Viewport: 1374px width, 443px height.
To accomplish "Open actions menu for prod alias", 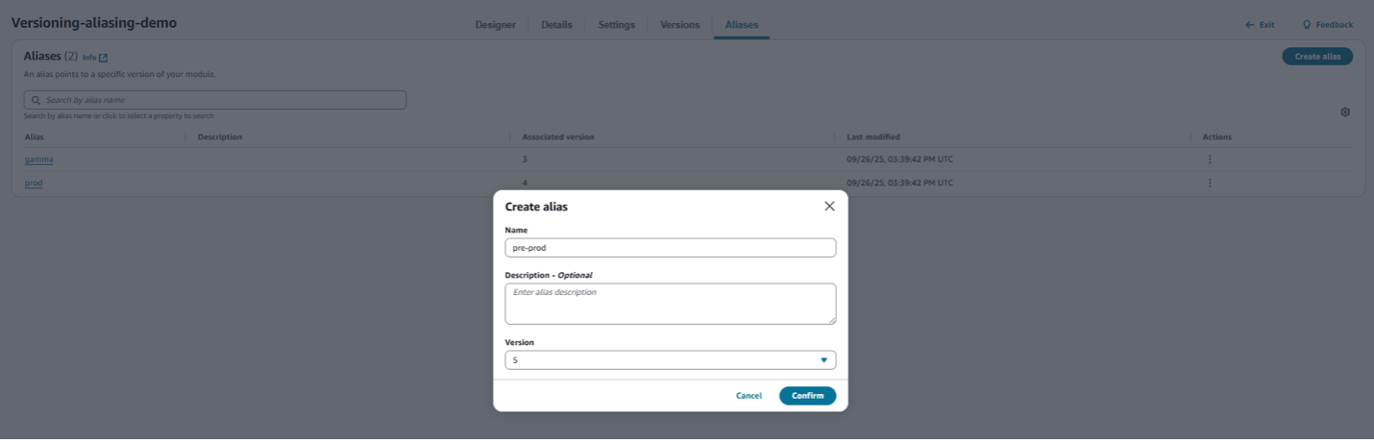I will 1210,183.
